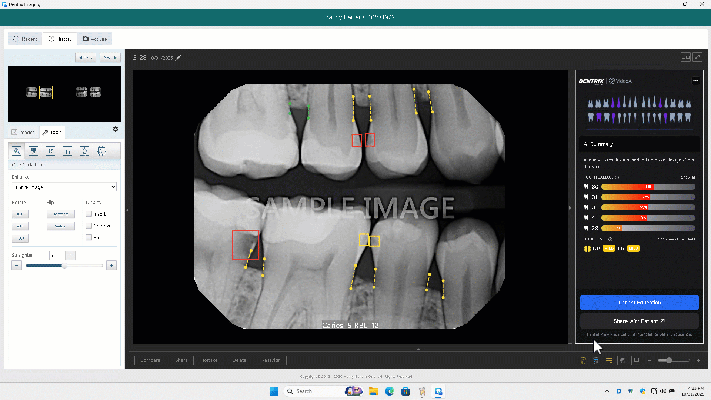Expand the bottom panel splitter arrow
Screen dimensions: 711x400
418,349
